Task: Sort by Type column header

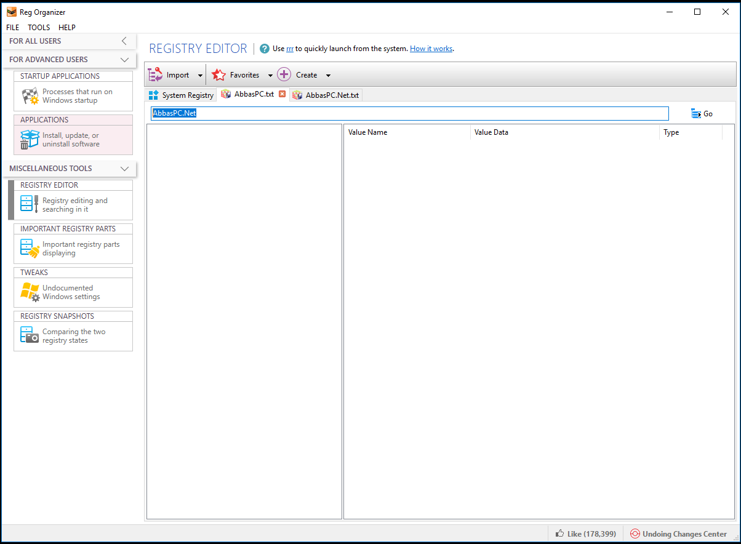Action: point(691,132)
